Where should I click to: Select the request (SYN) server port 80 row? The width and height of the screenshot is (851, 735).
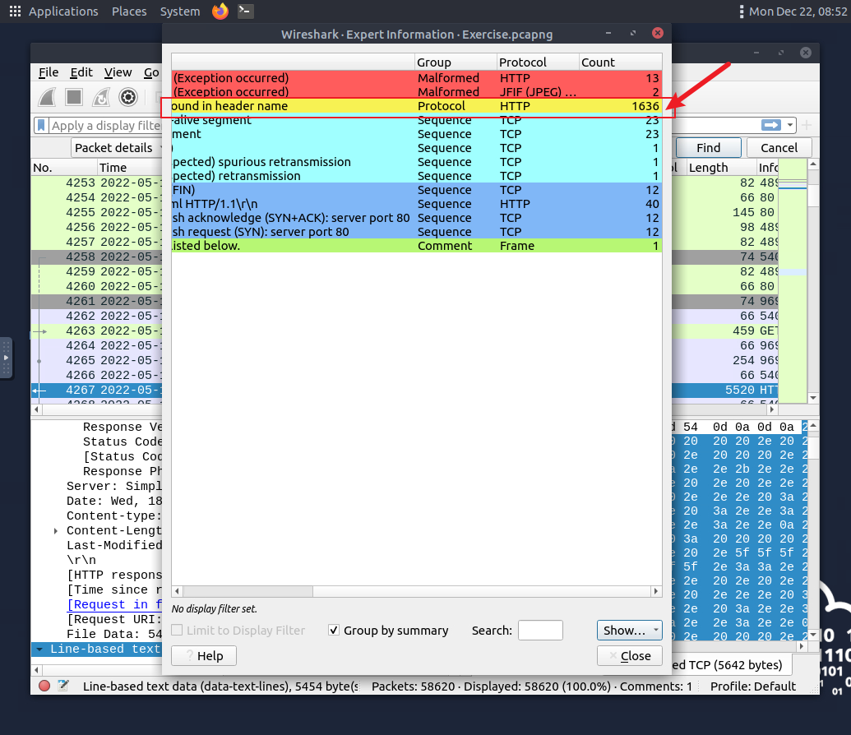coord(416,232)
